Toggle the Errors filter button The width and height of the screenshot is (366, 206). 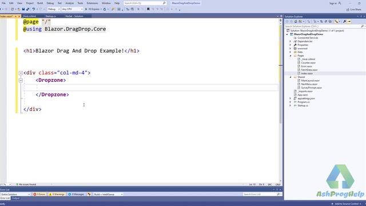tap(39, 195)
